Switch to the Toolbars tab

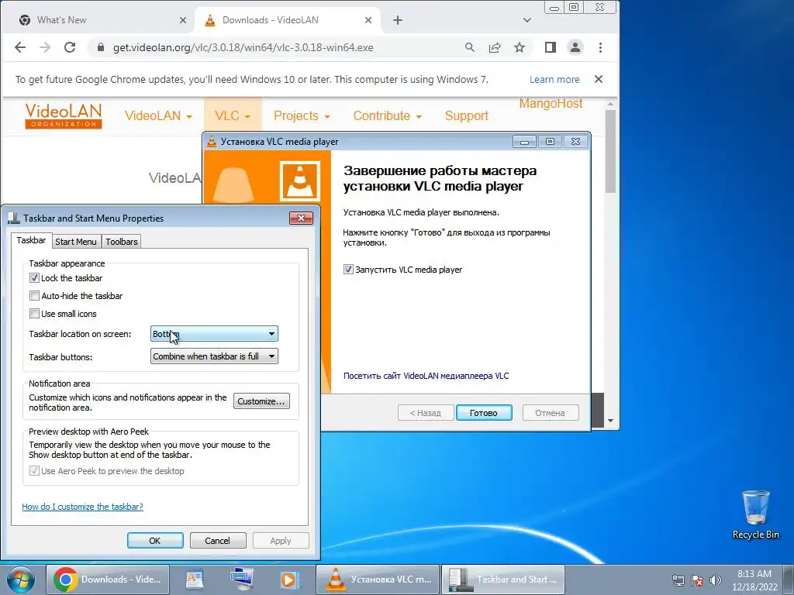(x=122, y=242)
